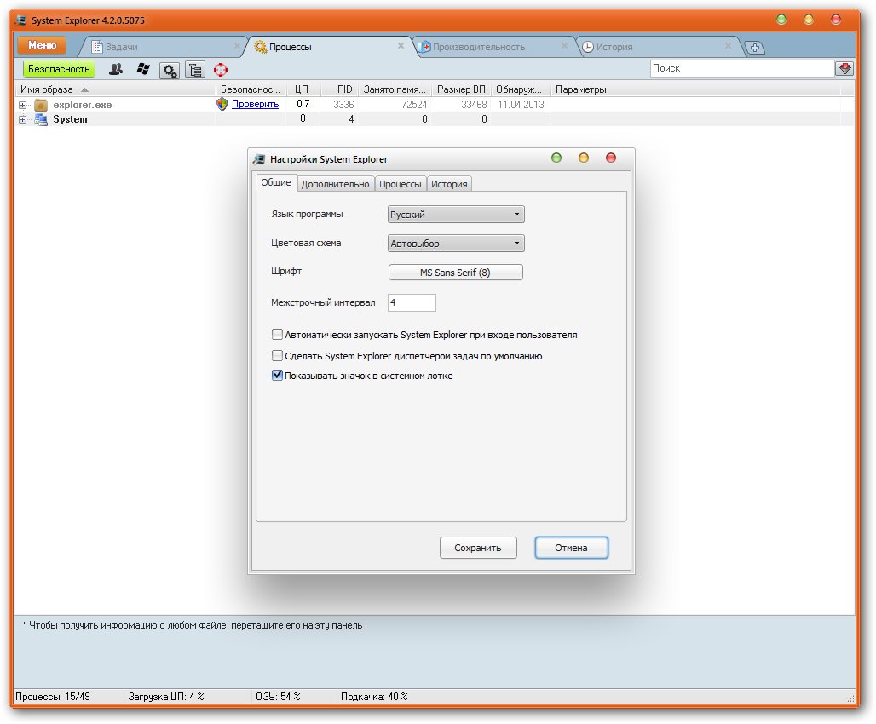Uncheck Показывать значок в системном лотке
The image size is (876, 724).
point(277,376)
